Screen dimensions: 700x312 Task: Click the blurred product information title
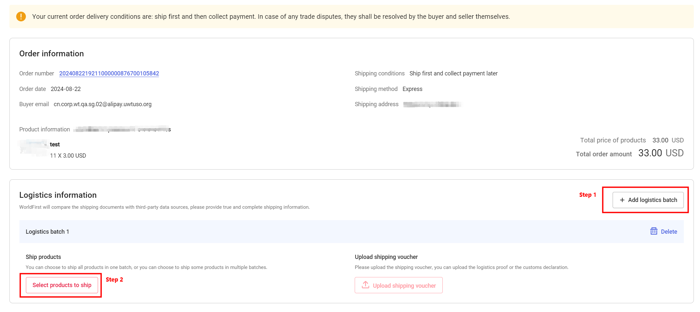pyautogui.click(x=121, y=129)
